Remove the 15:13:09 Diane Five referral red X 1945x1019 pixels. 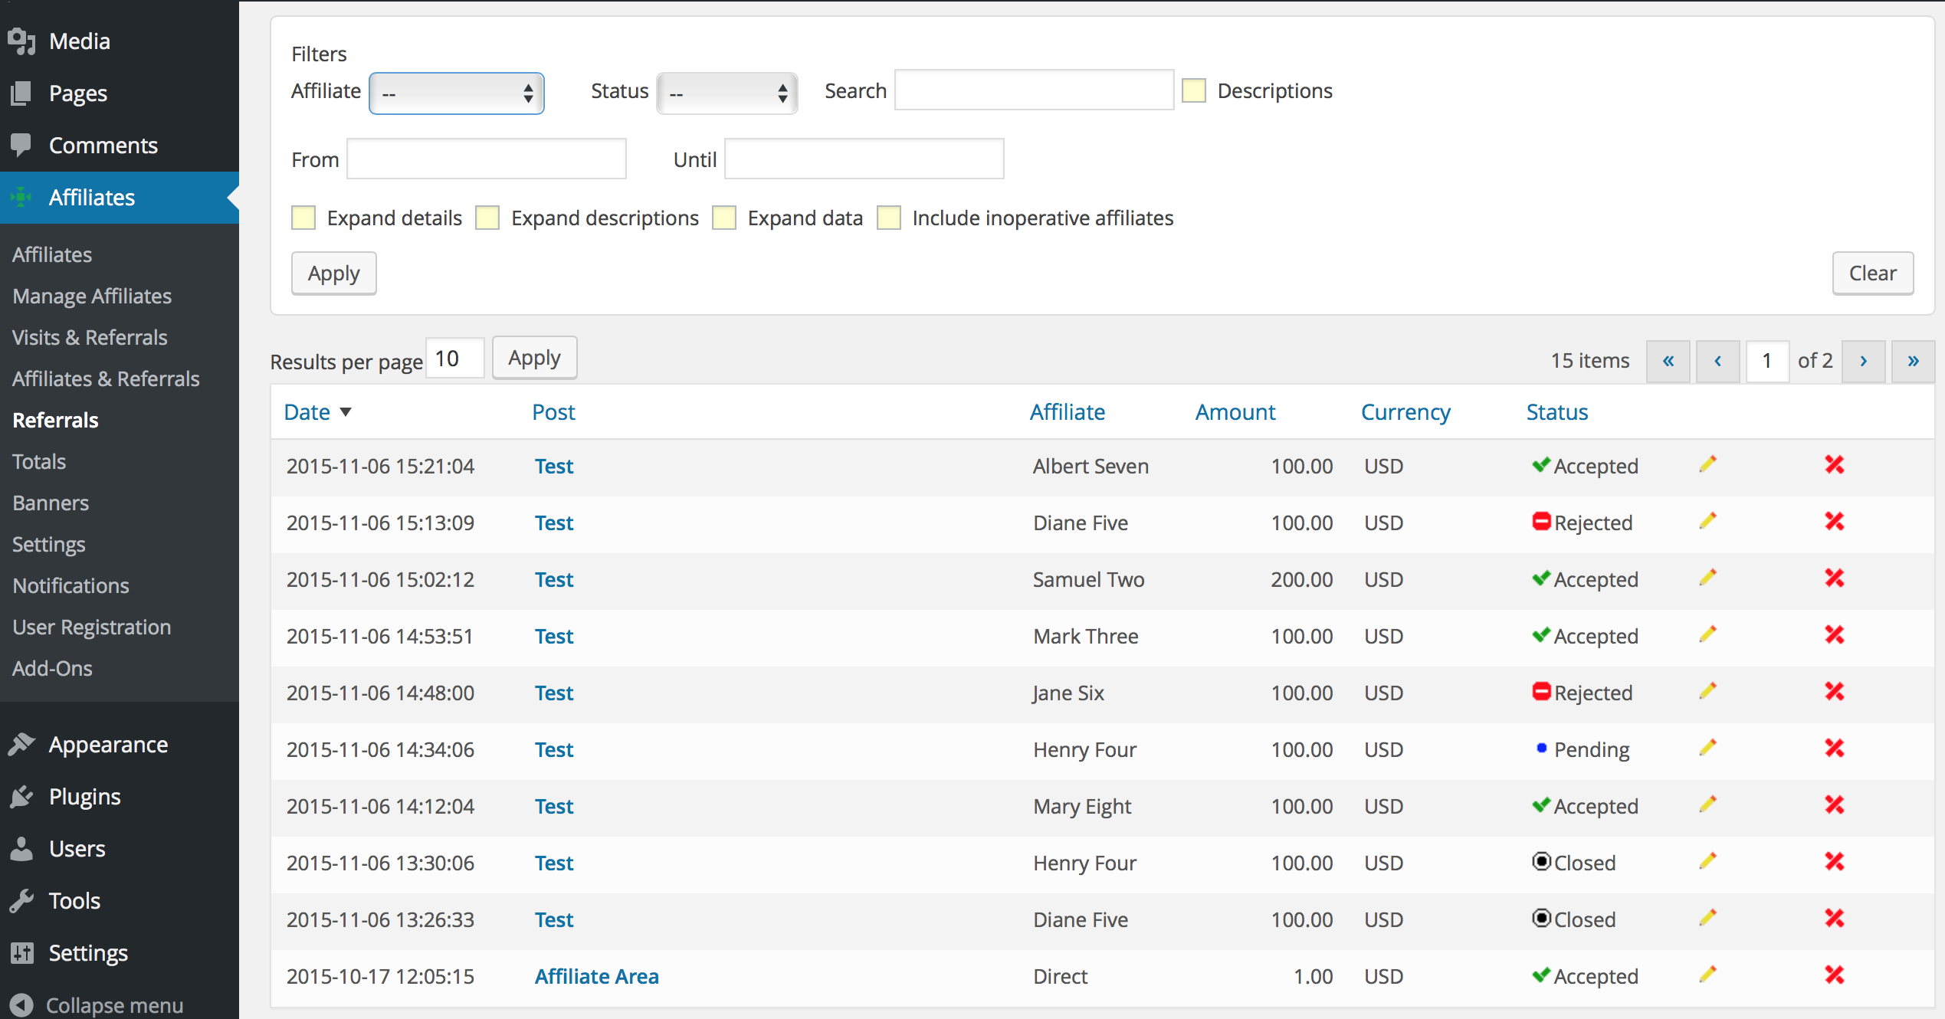point(1835,521)
